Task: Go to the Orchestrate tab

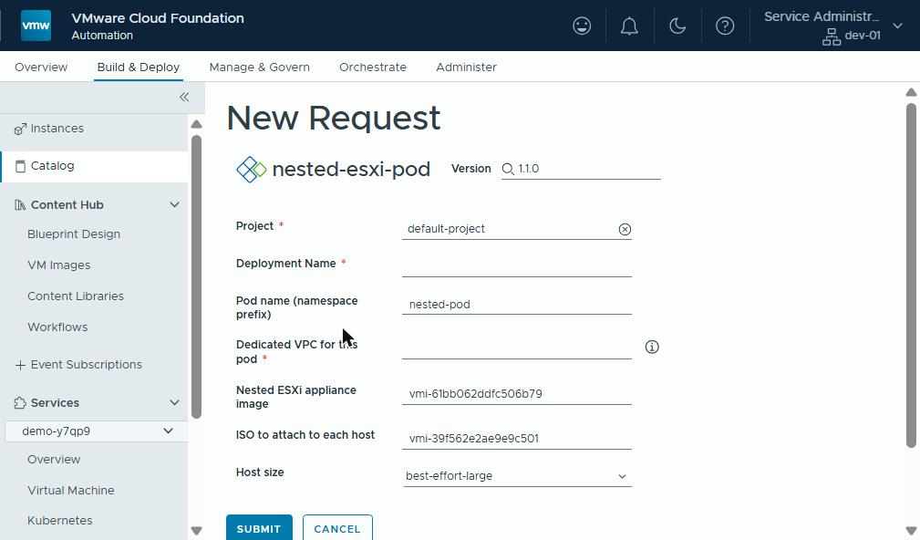Action: [x=373, y=67]
